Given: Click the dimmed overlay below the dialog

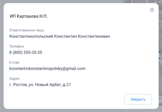Looking at the screenshot, I should pos(81,110).
